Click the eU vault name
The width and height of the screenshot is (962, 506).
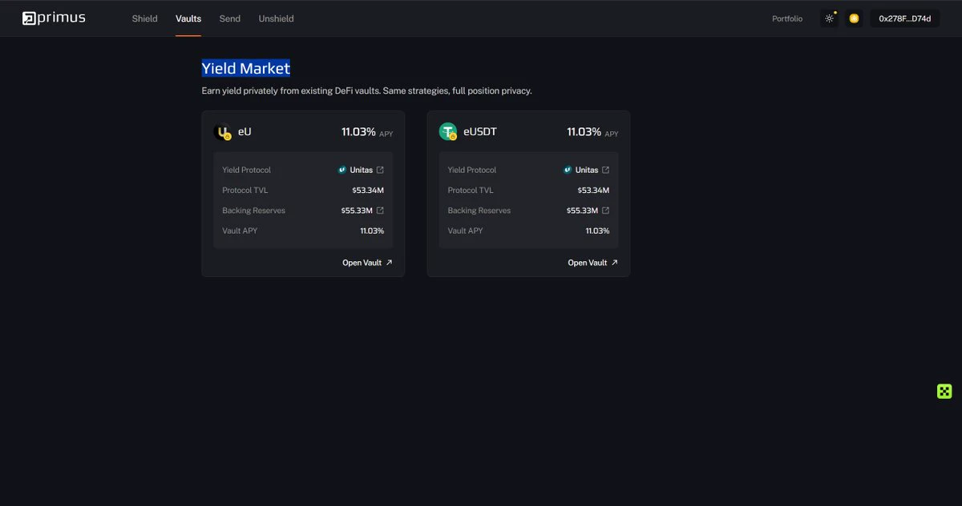click(245, 131)
